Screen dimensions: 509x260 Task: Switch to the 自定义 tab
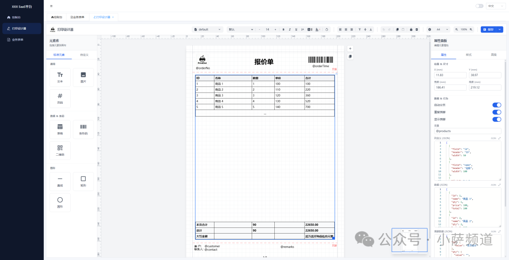pos(84,55)
